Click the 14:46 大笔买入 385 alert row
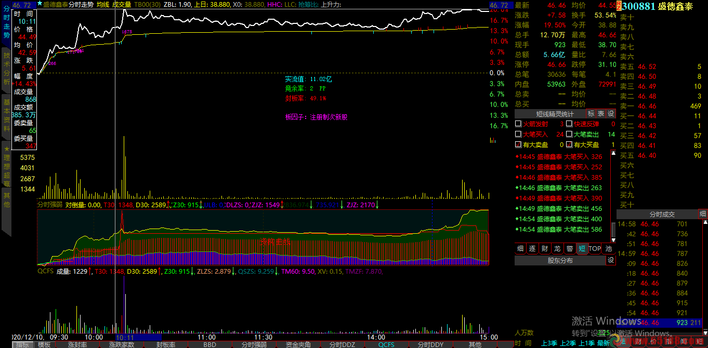The height and width of the screenshot is (348, 708). [559, 177]
